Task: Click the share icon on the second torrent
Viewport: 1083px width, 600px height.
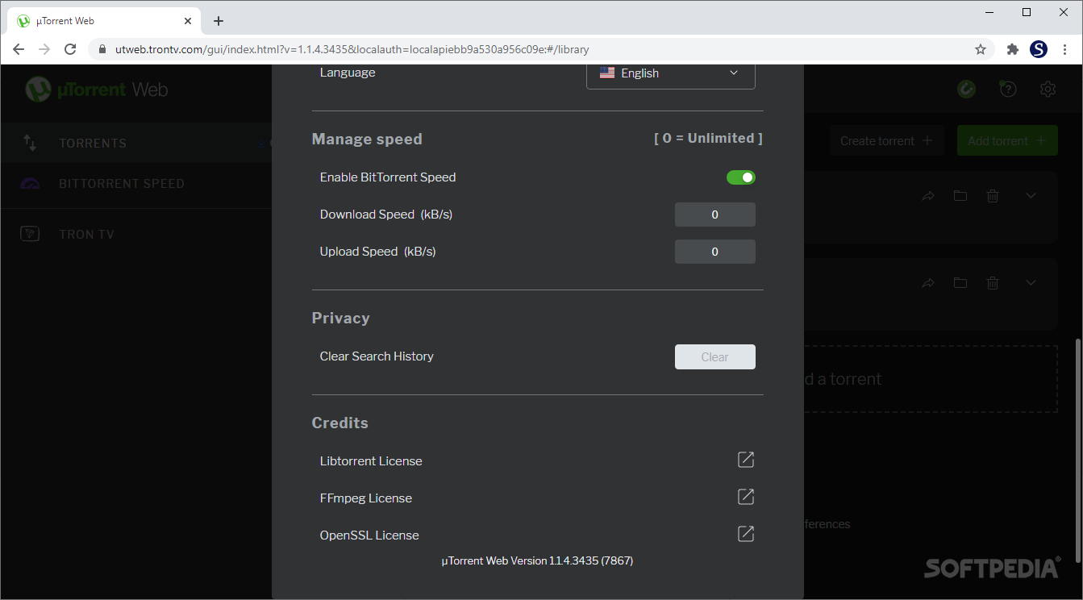Action: [928, 283]
